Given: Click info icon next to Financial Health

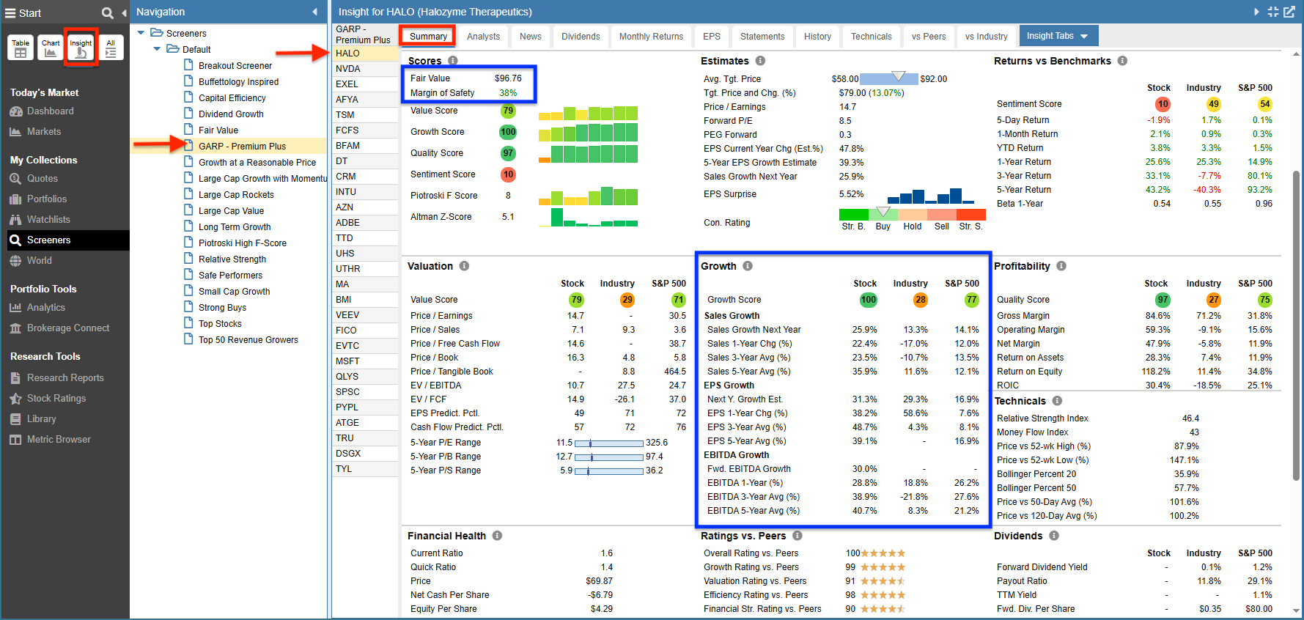Looking at the screenshot, I should pos(497,536).
